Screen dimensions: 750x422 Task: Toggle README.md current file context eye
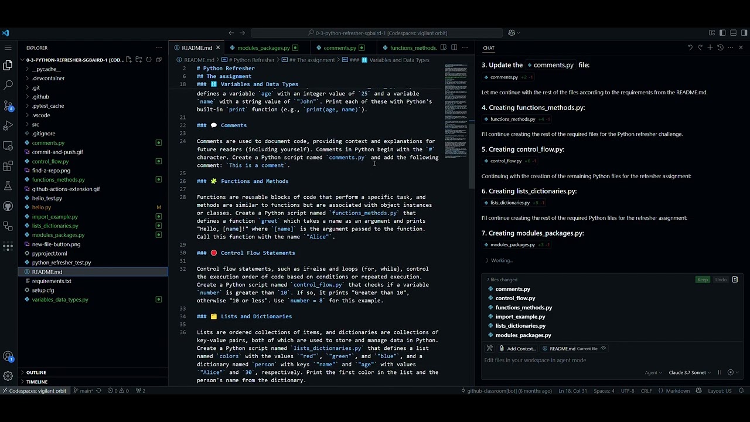604,348
